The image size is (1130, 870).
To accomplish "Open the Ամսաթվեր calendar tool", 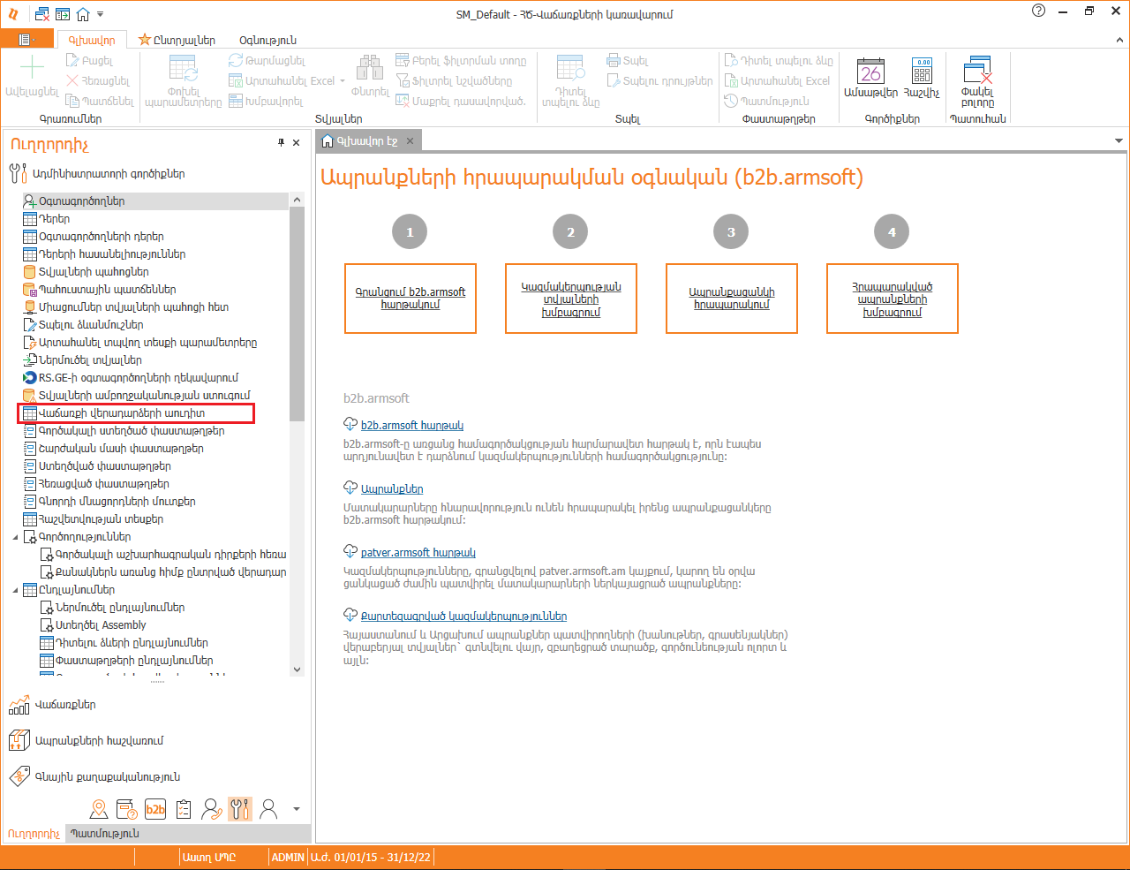I will coord(870,78).
